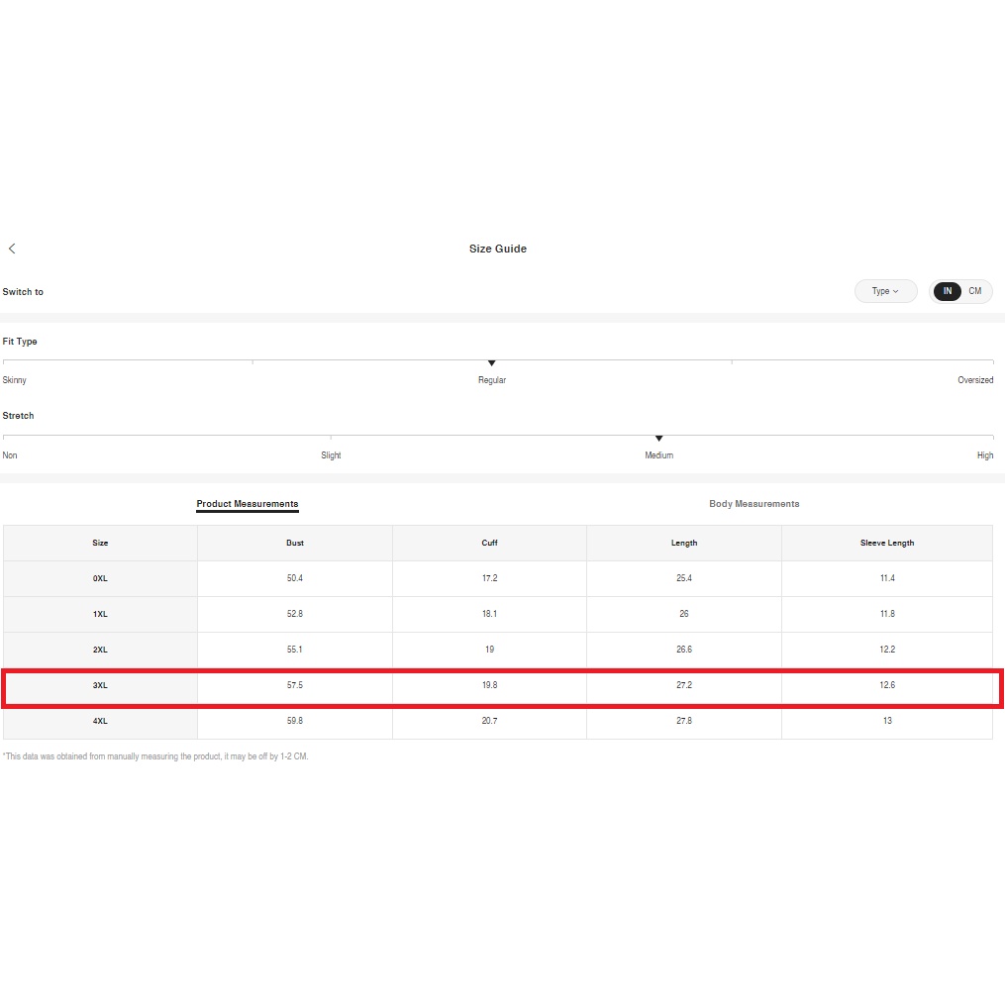Click the 1XL length value 26

click(684, 614)
